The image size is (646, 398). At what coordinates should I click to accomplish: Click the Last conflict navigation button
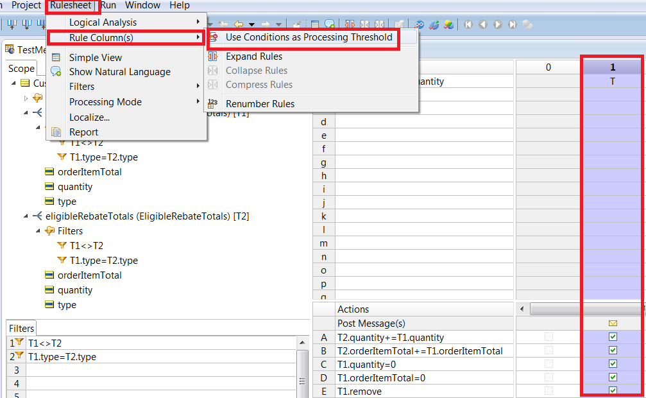pyautogui.click(x=513, y=24)
